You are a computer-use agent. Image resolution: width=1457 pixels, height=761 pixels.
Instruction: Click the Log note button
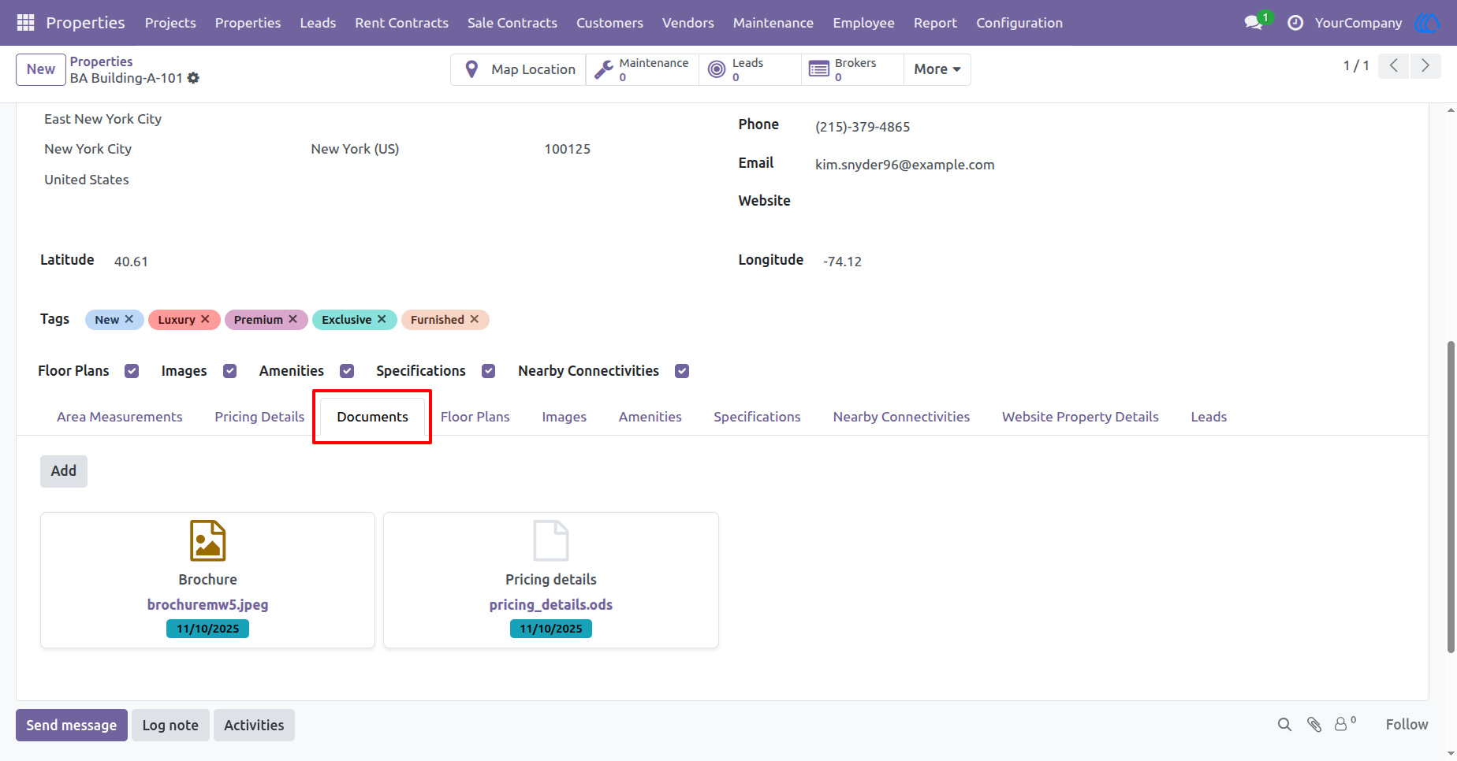(x=170, y=725)
